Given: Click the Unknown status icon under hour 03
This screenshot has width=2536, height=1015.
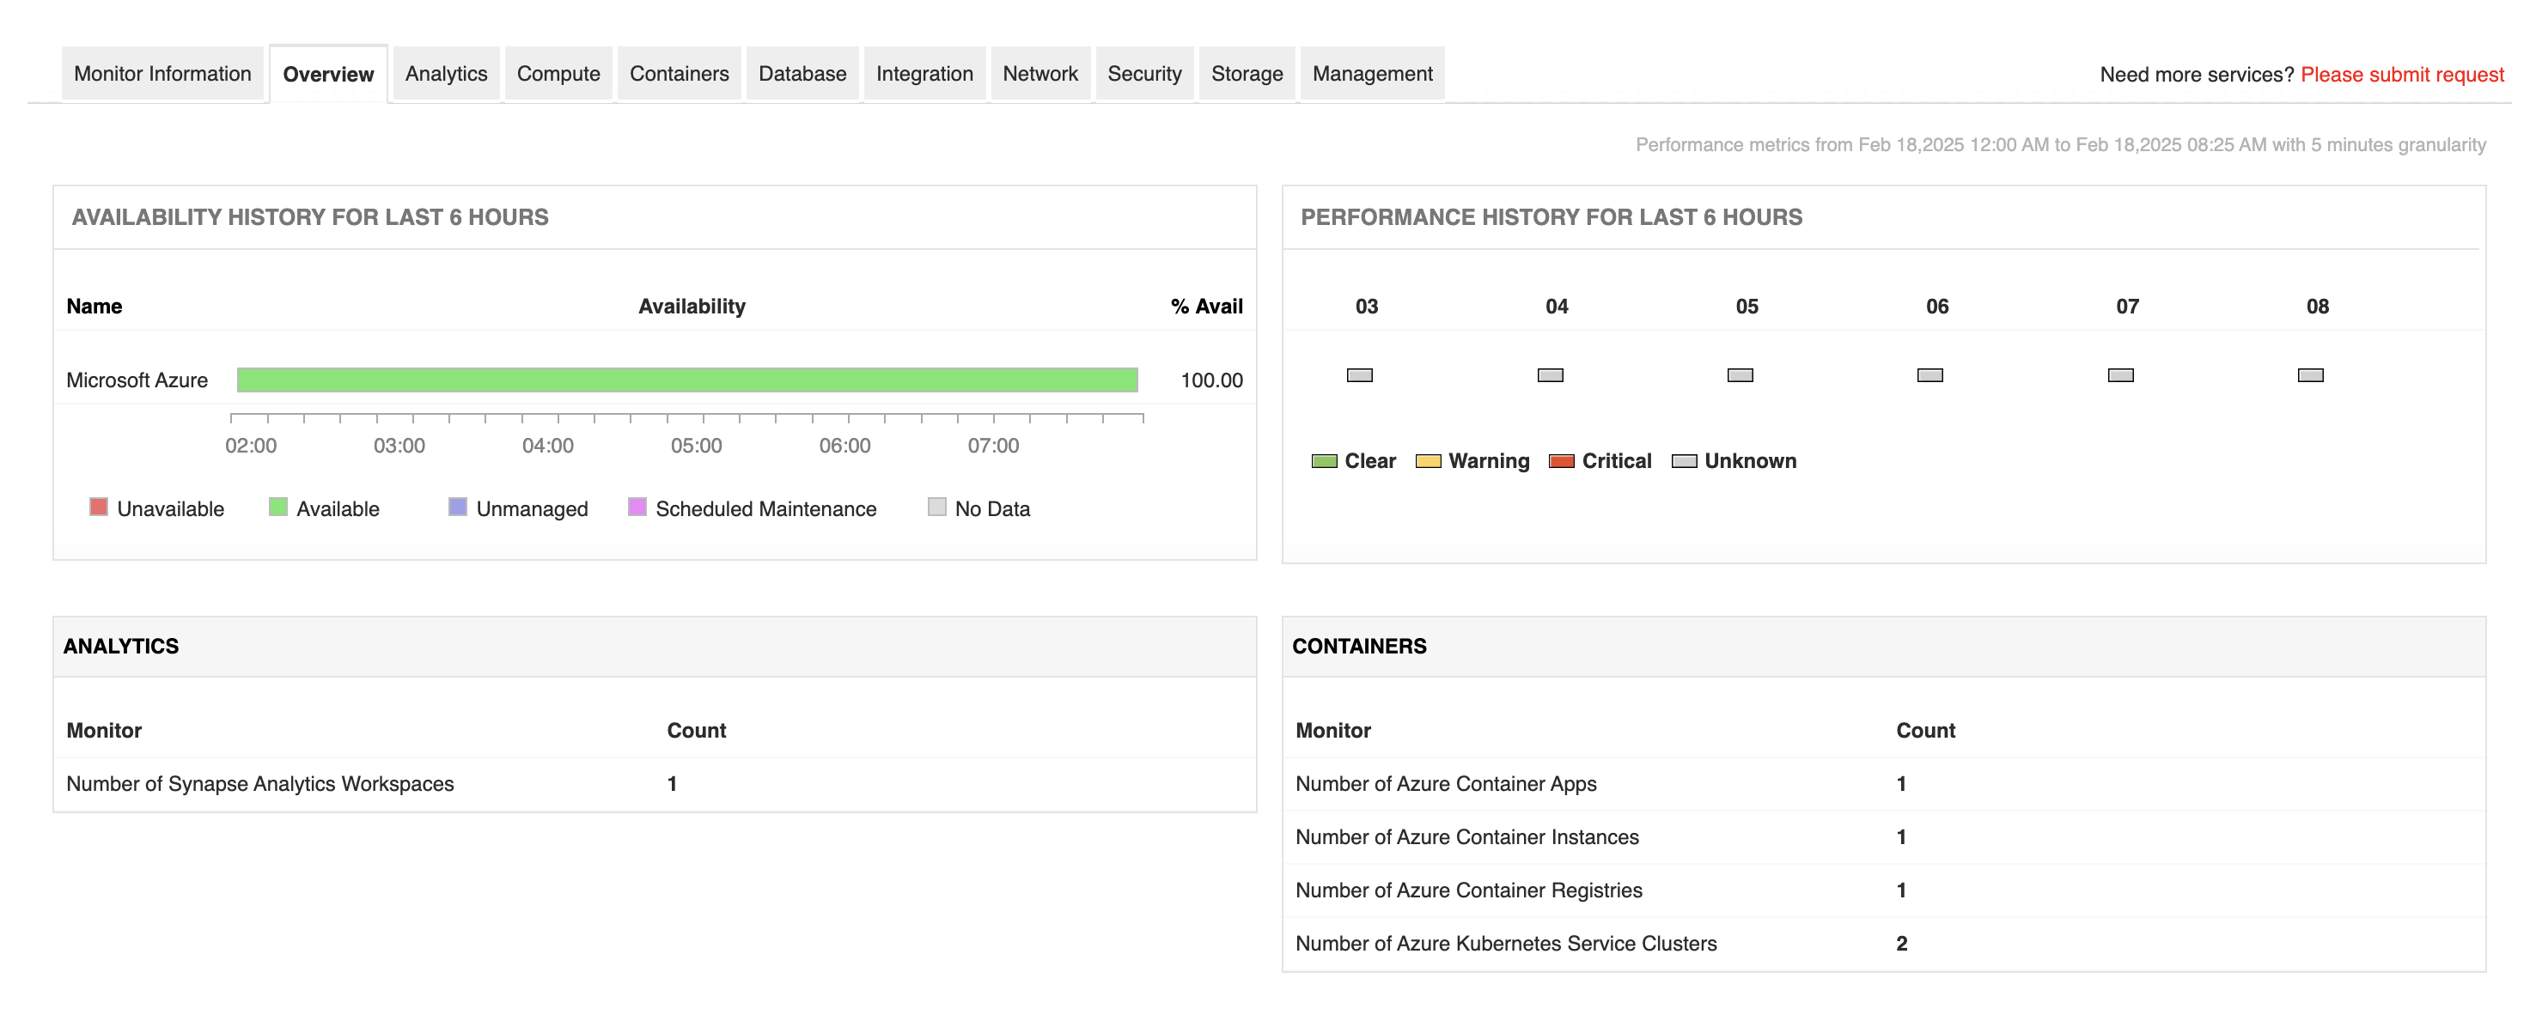Looking at the screenshot, I should 1360,375.
